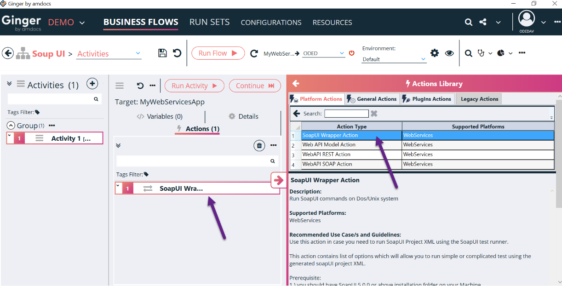Switch to the Legacy Actions tab

(479, 99)
